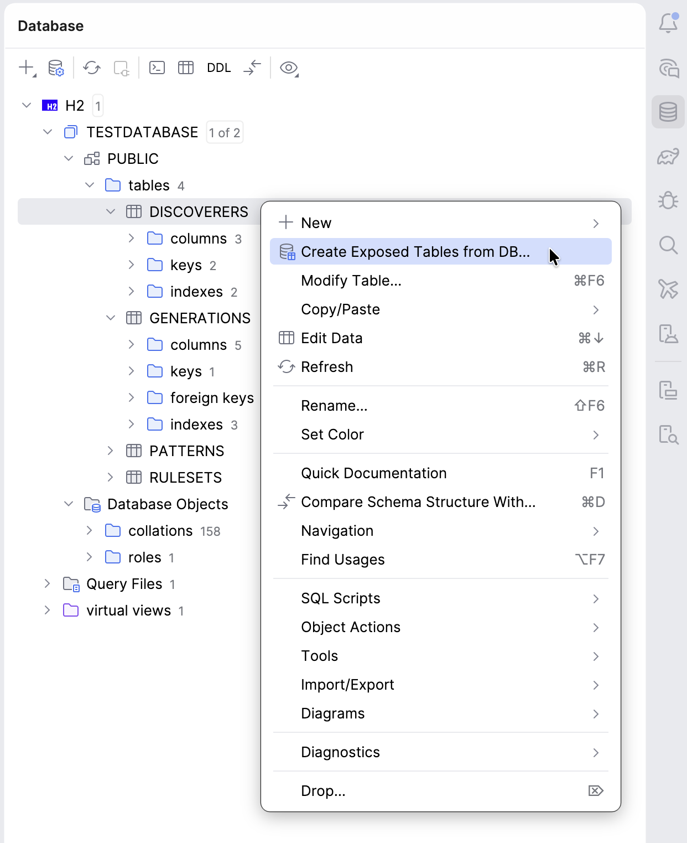This screenshot has height=843, width=687.
Task: Choose Find Usages
Action: pyautogui.click(x=441, y=560)
